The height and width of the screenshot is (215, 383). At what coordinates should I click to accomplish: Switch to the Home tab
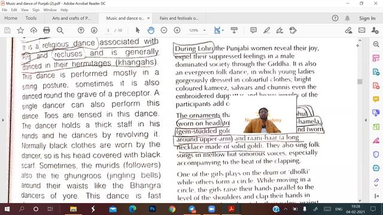11,19
